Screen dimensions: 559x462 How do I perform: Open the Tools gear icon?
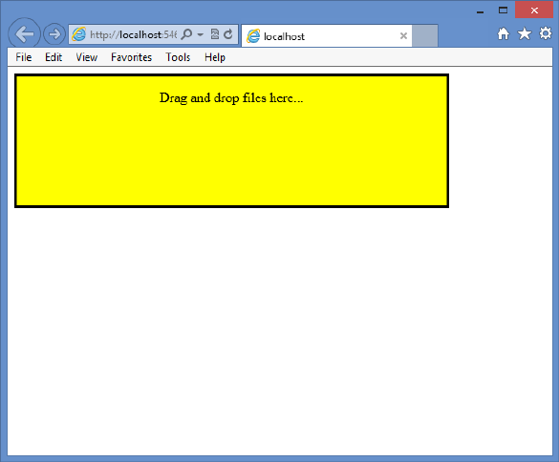[546, 33]
